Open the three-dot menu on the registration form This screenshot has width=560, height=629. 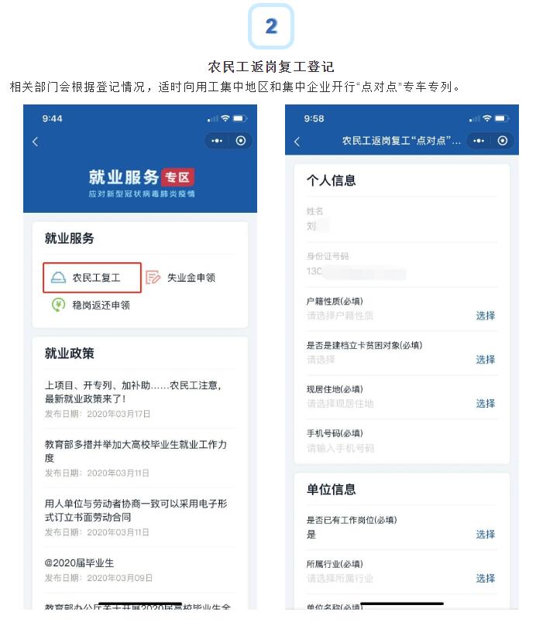click(x=479, y=141)
